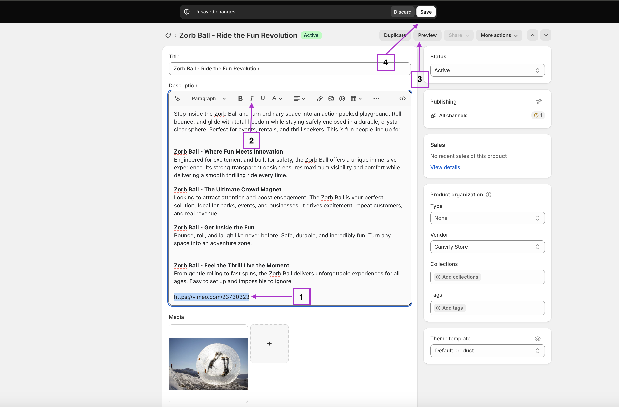Click the selected vimeo URL text
Image resolution: width=619 pixels, height=407 pixels.
pos(211,297)
